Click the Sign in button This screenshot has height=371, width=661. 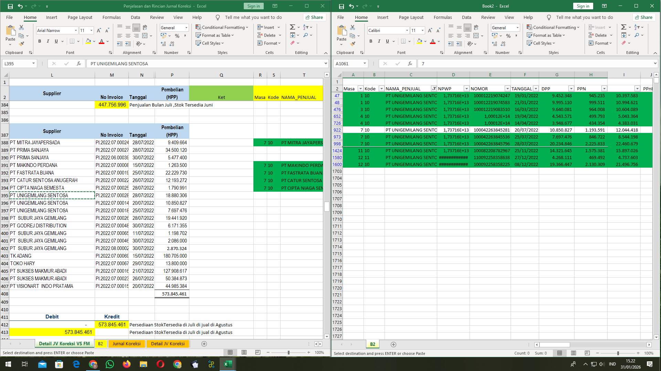point(253,6)
